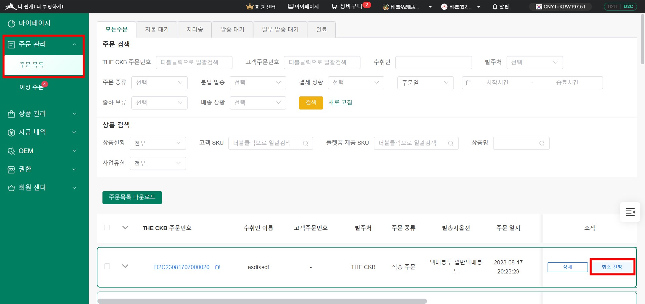Image resolution: width=645 pixels, height=304 pixels.
Task: Open the 주문 종류 dropdown
Action: click(159, 83)
